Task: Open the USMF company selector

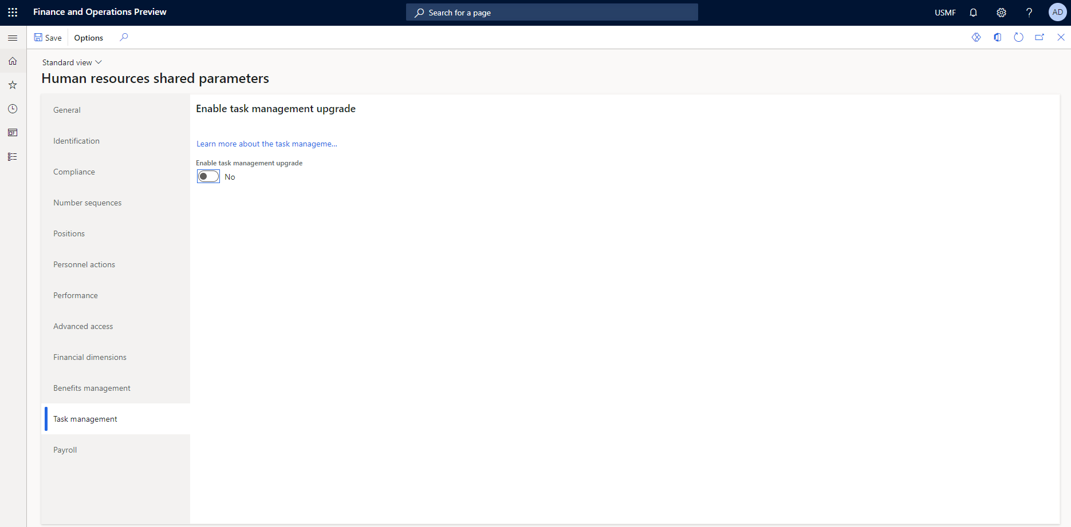Action: coord(944,12)
